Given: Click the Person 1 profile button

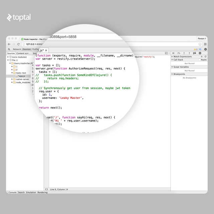Looking at the screenshot, I should (202, 39).
